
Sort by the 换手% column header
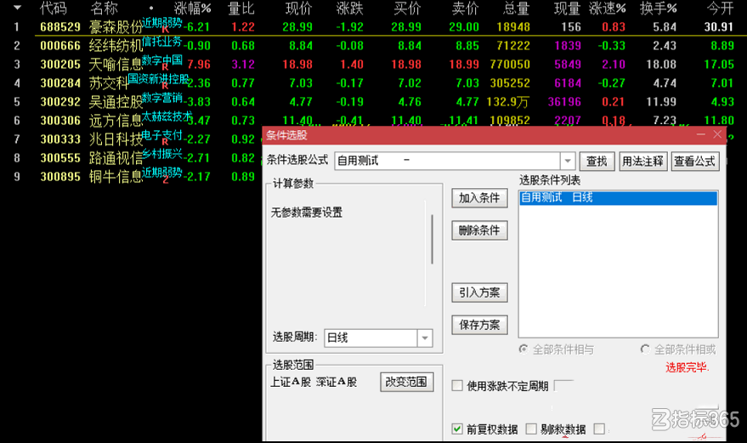tap(658, 9)
